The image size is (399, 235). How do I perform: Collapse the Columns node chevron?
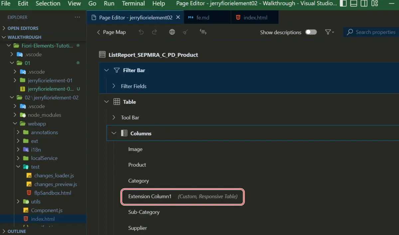(x=114, y=133)
